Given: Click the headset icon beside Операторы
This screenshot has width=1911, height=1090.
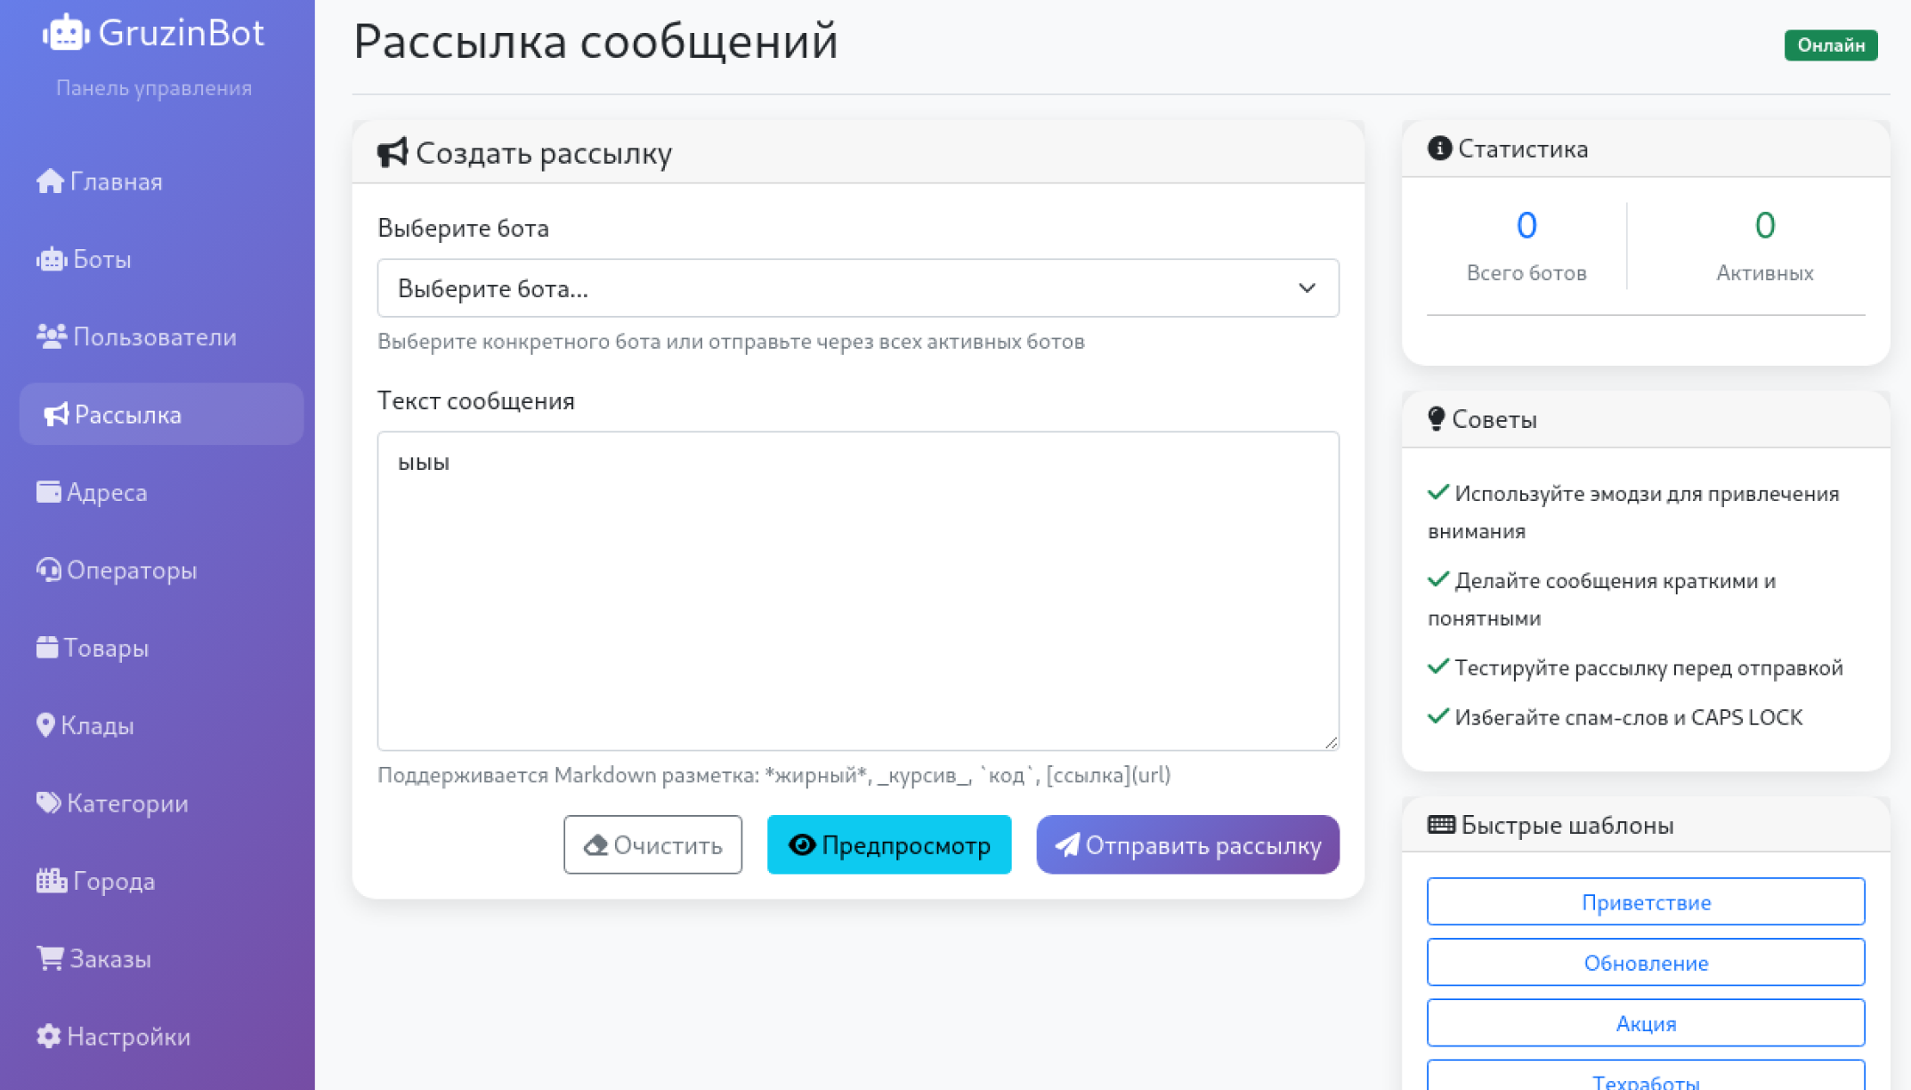Looking at the screenshot, I should [48, 569].
